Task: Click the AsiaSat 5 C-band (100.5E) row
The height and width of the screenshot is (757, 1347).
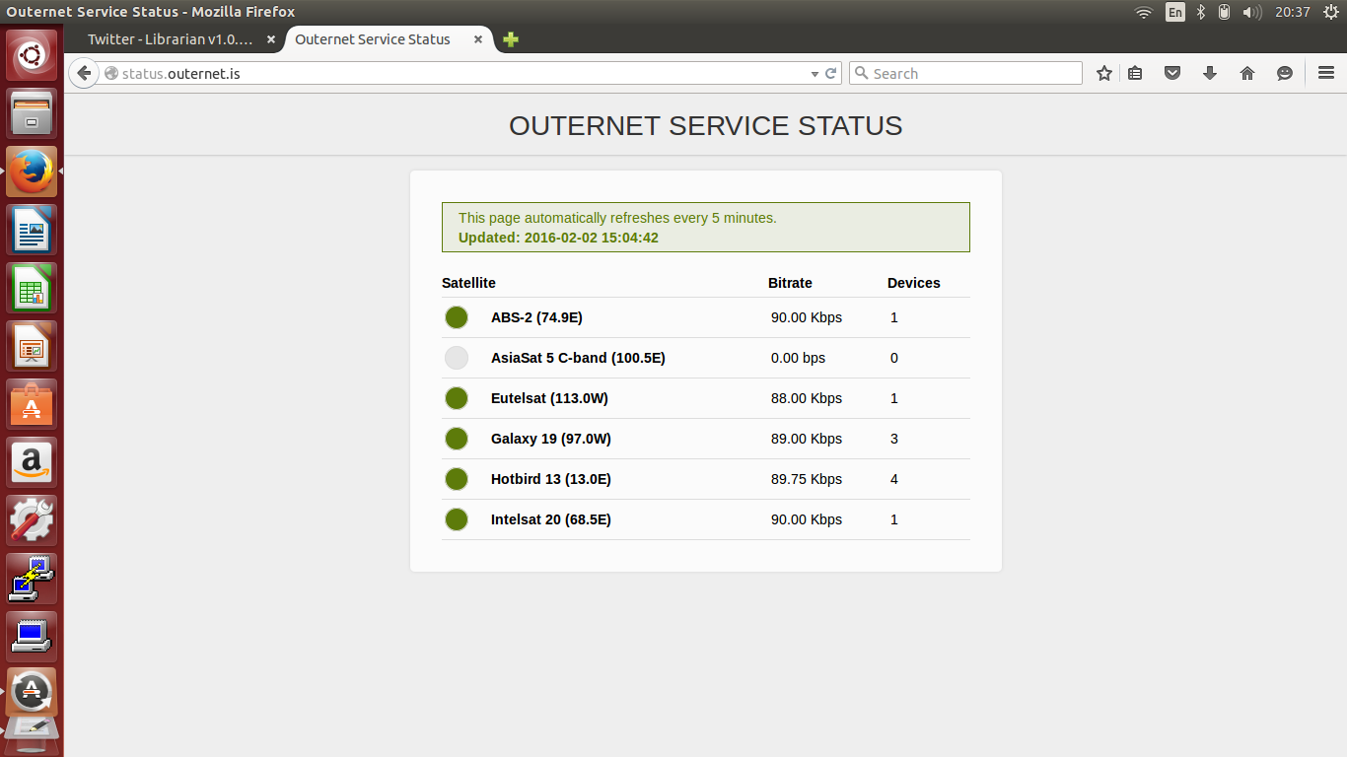Action: pyautogui.click(x=706, y=358)
